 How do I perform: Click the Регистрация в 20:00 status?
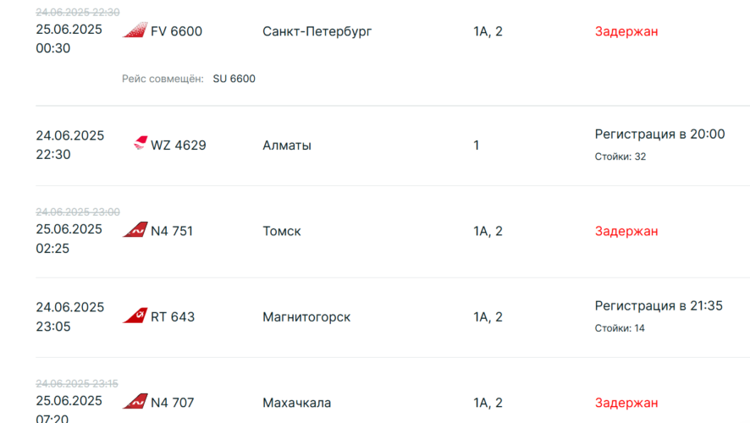pyautogui.click(x=659, y=134)
